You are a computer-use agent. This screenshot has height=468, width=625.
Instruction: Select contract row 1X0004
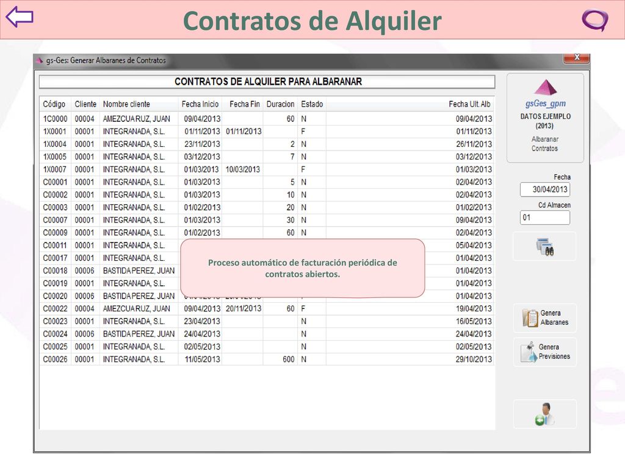[x=267, y=144]
